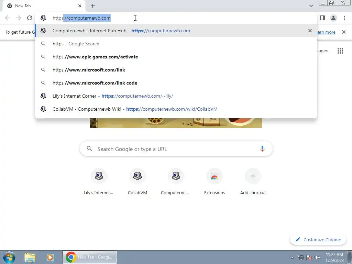Image resolution: width=352 pixels, height=264 pixels.
Task: Click inside the address bar URL text
Action: tap(81, 18)
